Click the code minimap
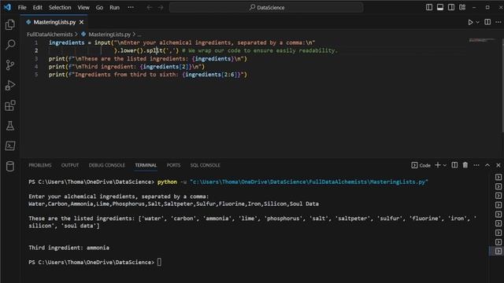Viewport: 504px width, 283px height. (482, 40)
